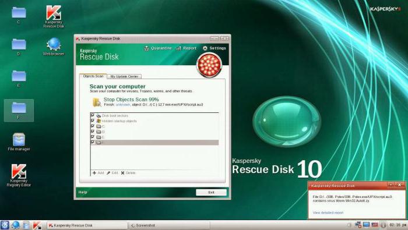Switch to the My Update Center tab
Image resolution: width=408 pixels, height=230 pixels.
pos(124,76)
